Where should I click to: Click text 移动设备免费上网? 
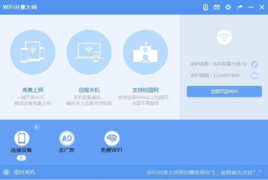33,103
